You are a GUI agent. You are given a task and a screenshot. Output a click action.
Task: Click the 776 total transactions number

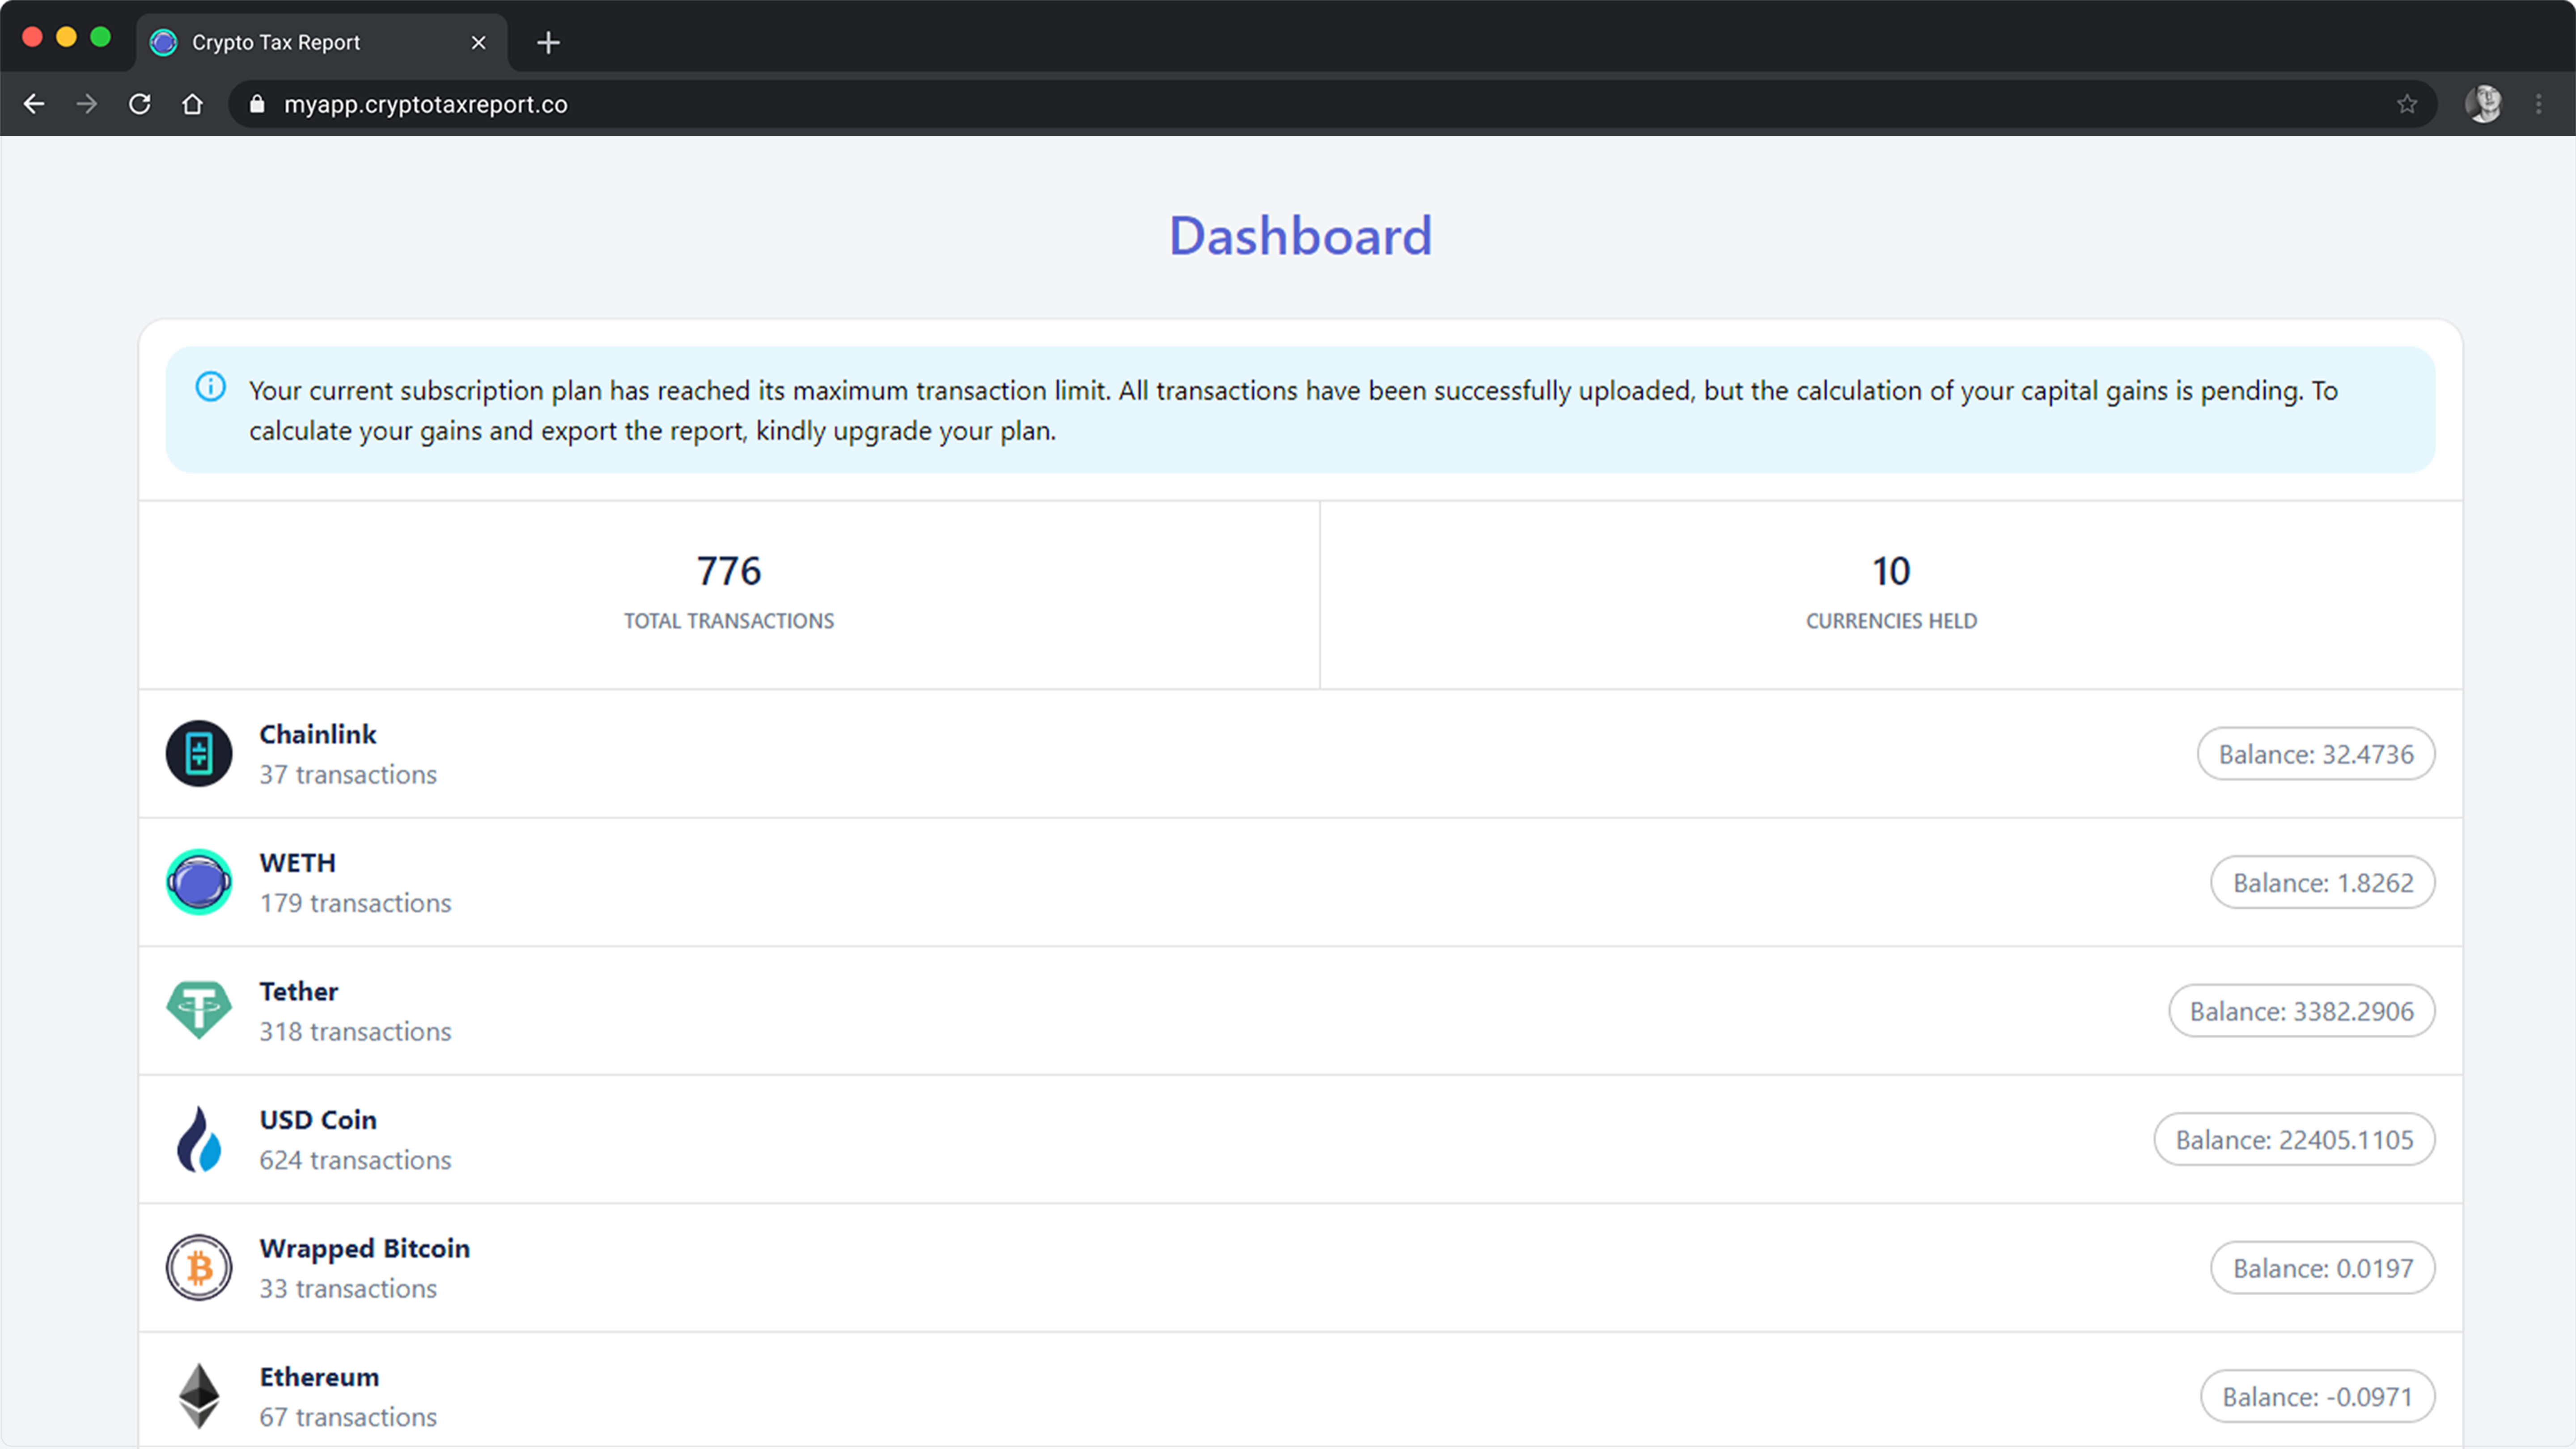[729, 571]
